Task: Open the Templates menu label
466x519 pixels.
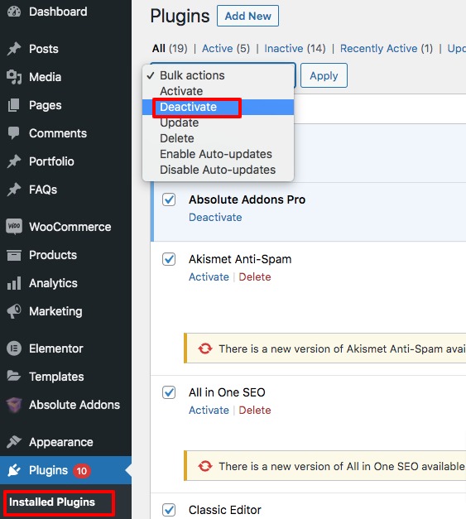Action: point(56,377)
